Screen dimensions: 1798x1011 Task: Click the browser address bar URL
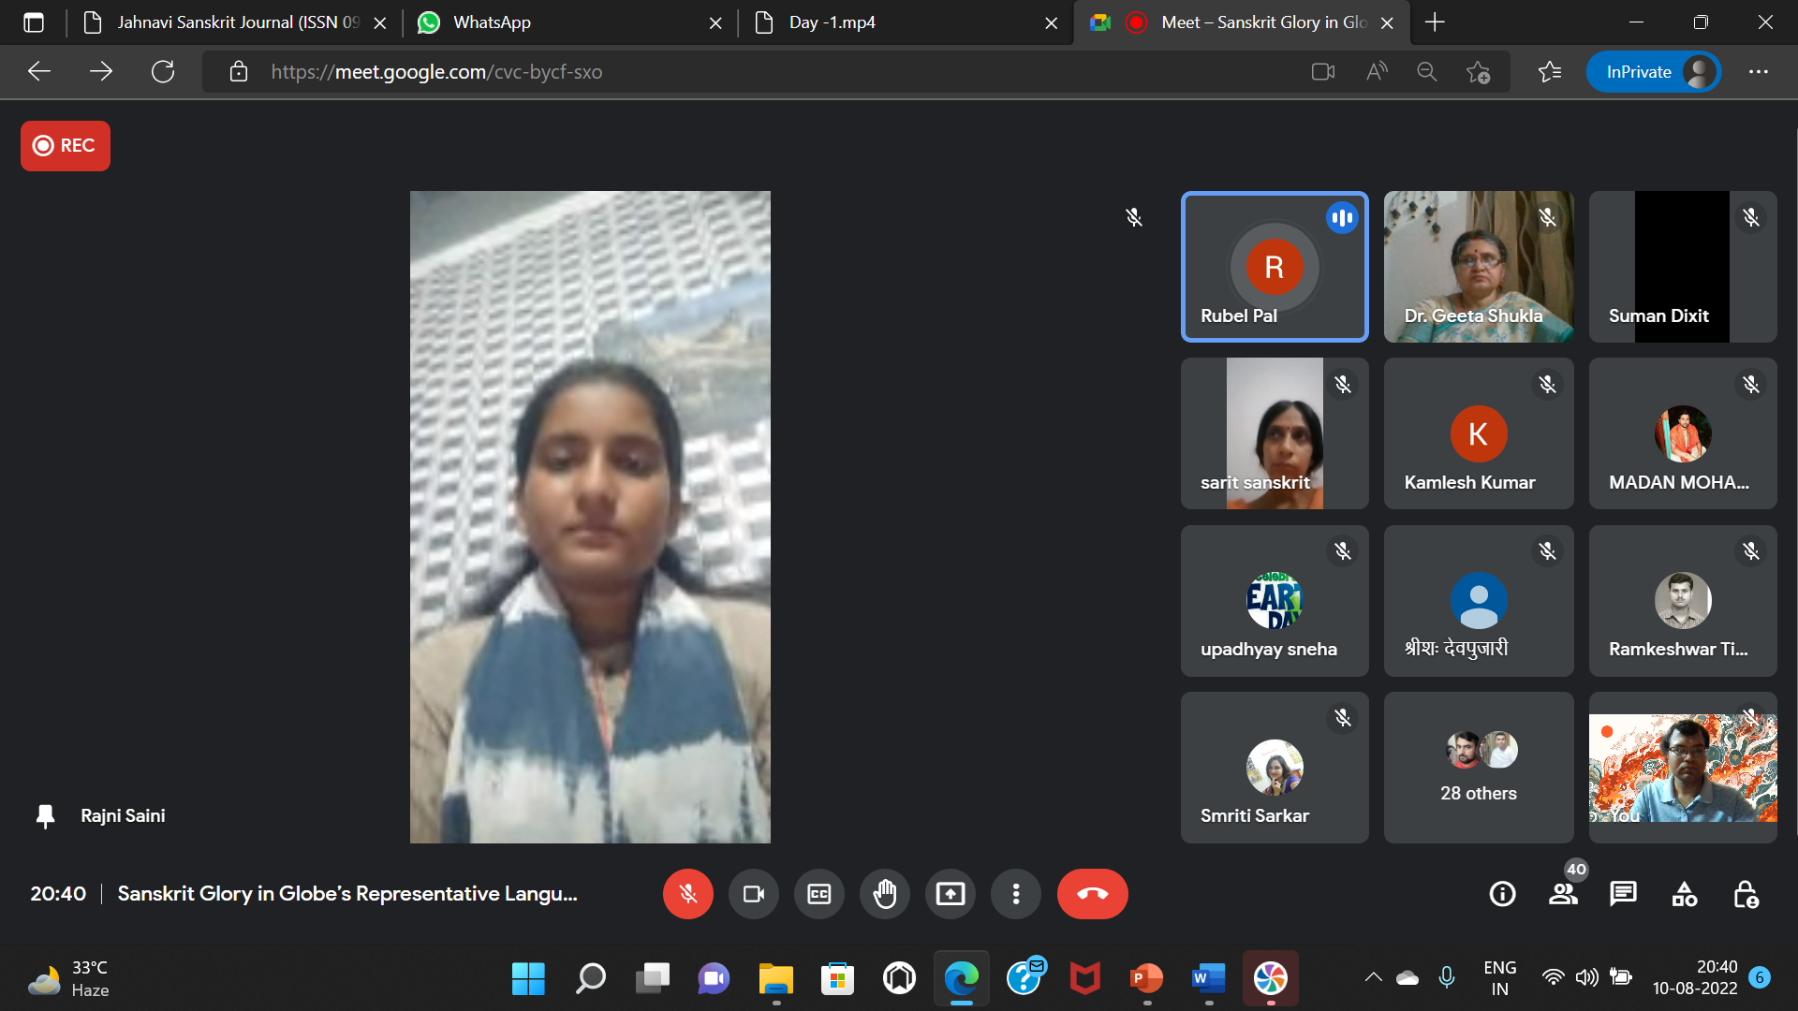tap(436, 72)
